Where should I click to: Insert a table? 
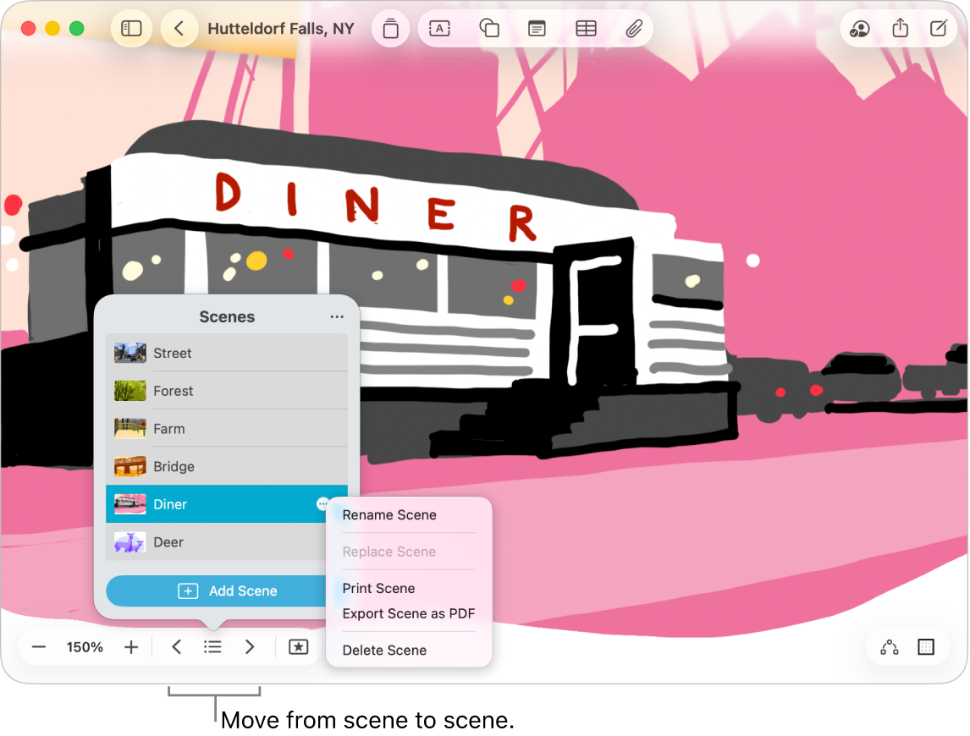click(586, 28)
